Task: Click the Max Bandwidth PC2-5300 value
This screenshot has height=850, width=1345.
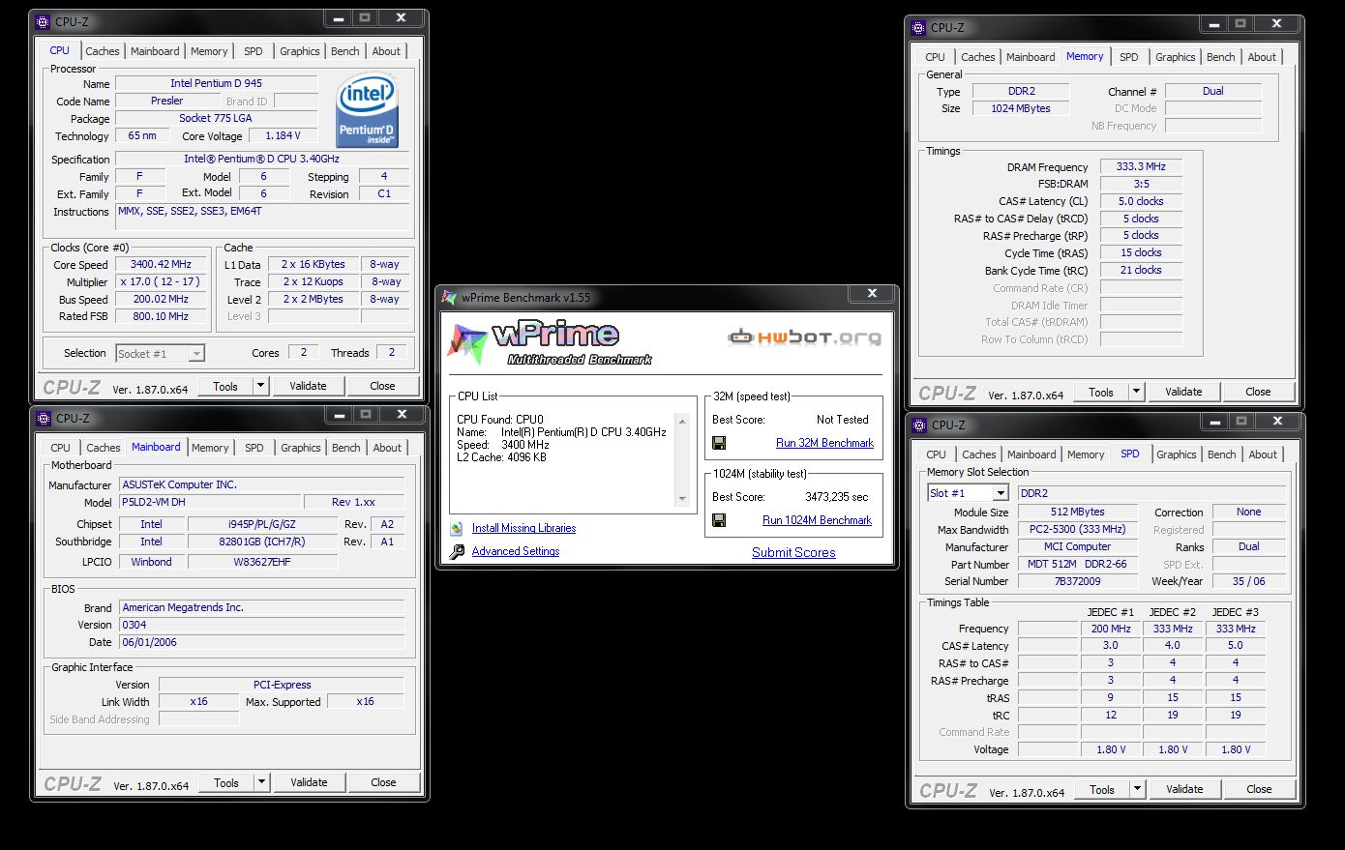Action: 1077,529
